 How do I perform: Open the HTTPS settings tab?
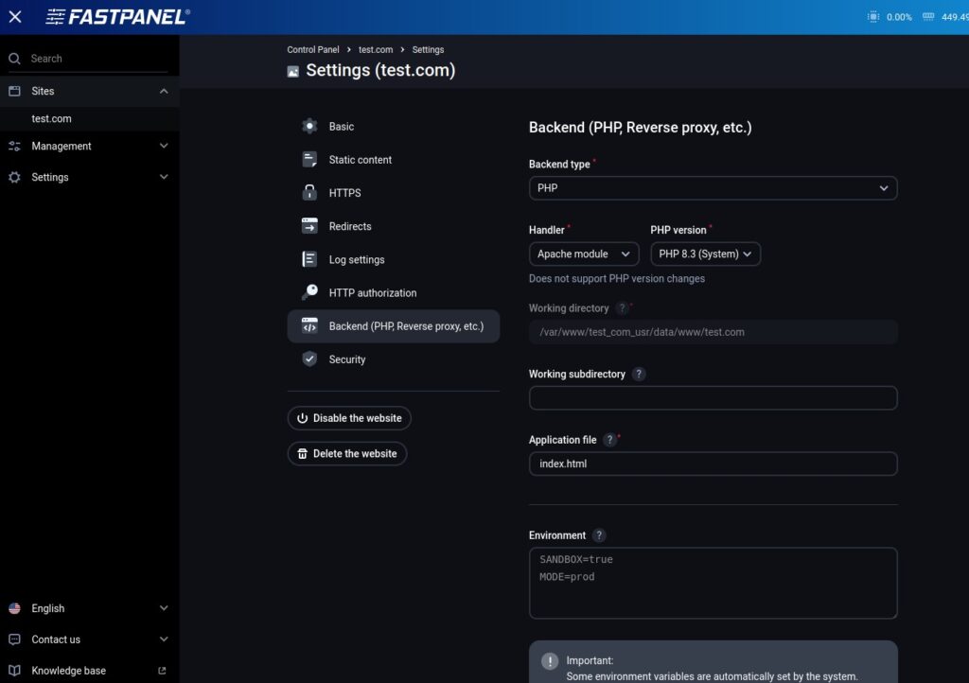pyautogui.click(x=393, y=193)
